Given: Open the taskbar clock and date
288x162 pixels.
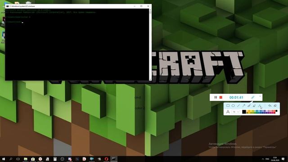Looking at the screenshot, I should (275, 159).
